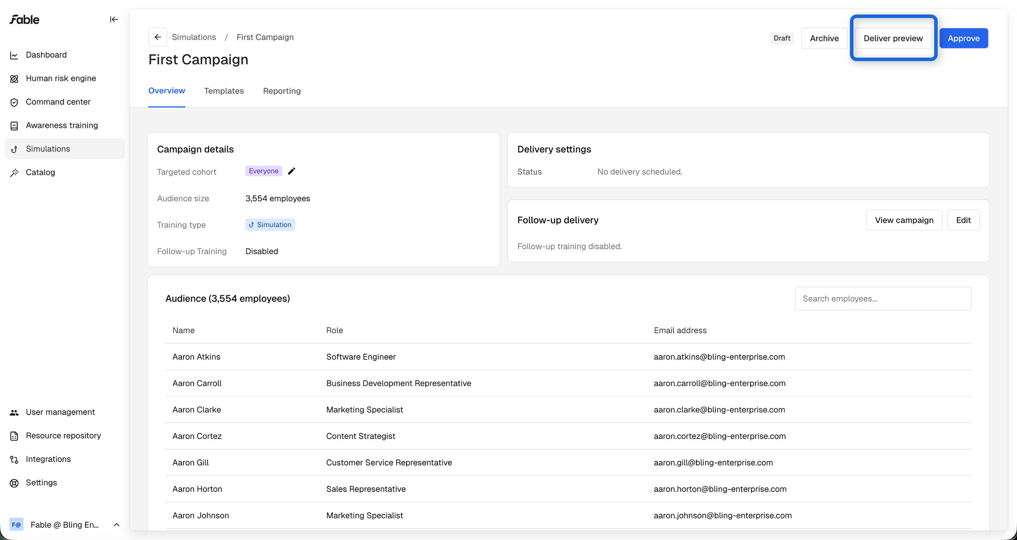Click the Integrations icon
The image size is (1017, 540).
(14, 459)
